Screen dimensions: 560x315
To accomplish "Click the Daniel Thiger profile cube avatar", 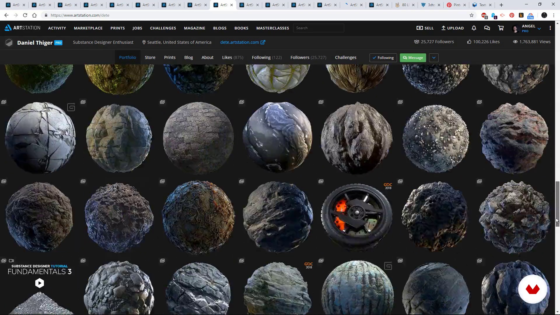I will (9, 43).
